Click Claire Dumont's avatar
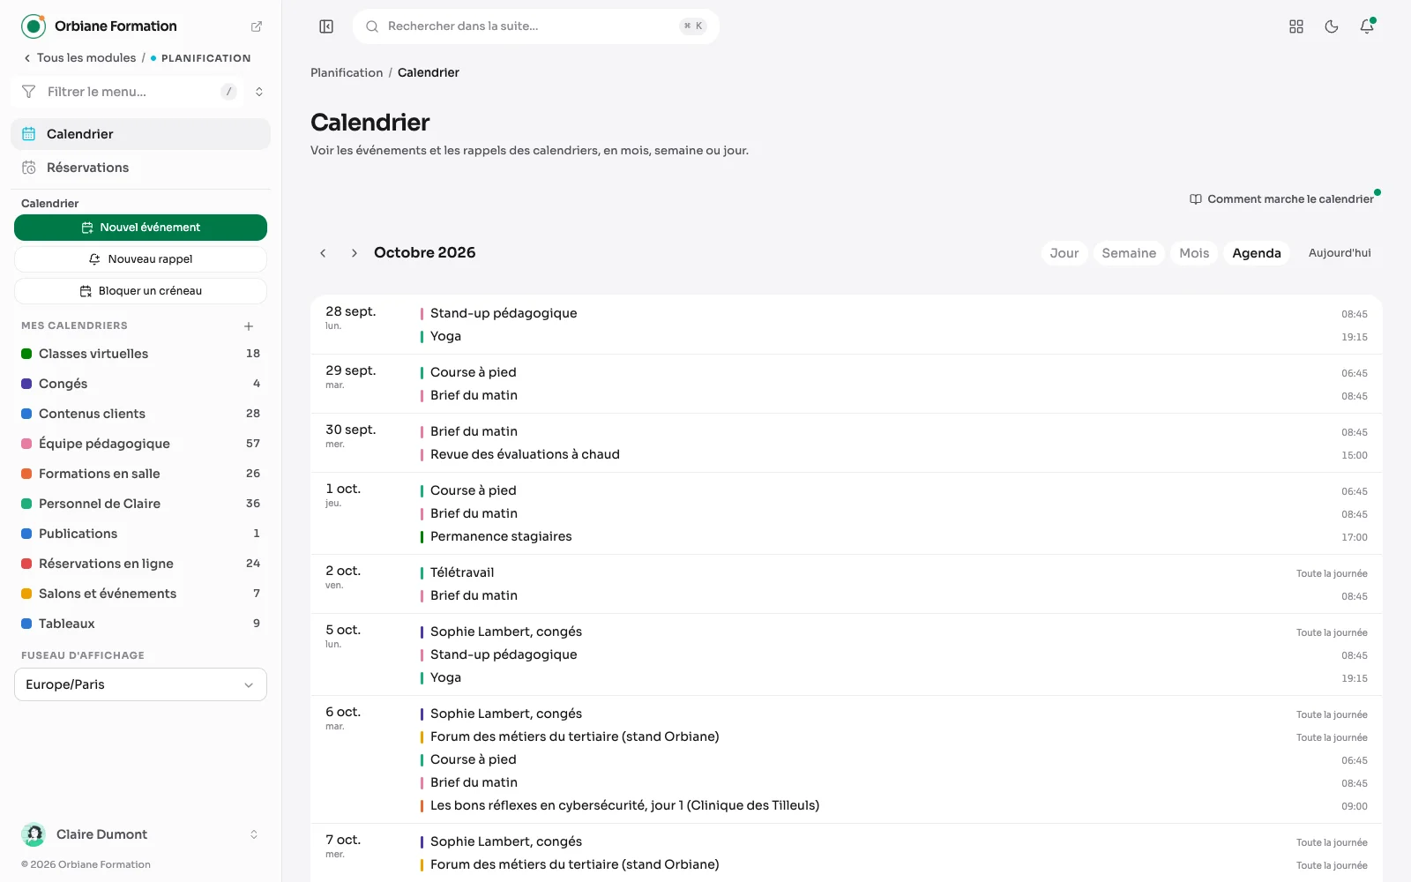This screenshot has width=1411, height=882. [34, 834]
